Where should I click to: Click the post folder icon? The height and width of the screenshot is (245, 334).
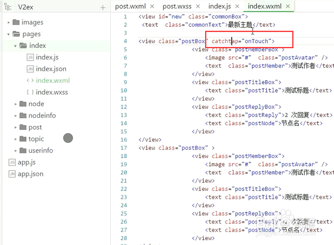point(23,127)
